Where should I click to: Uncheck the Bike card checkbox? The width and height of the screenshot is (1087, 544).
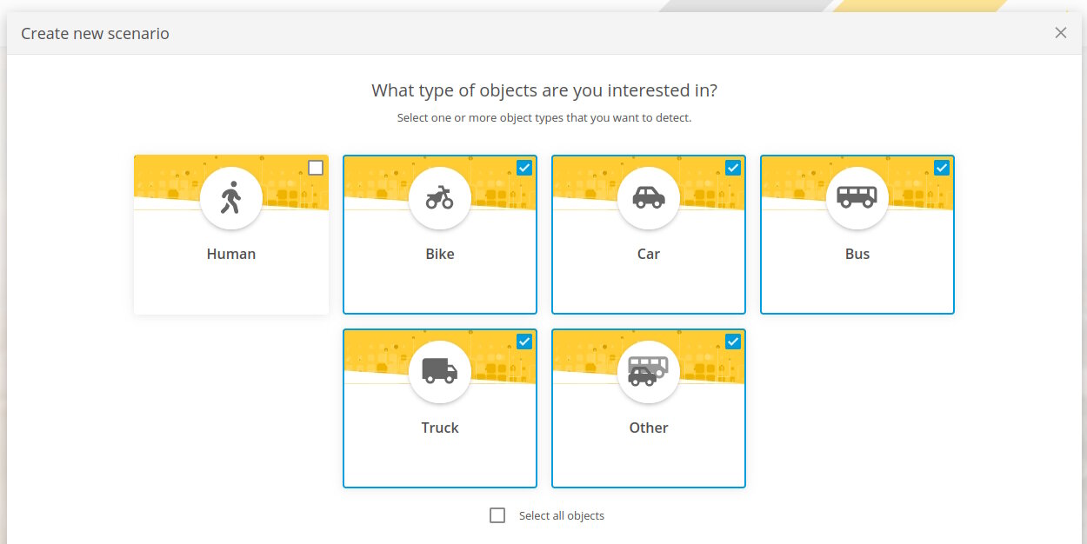tap(524, 168)
